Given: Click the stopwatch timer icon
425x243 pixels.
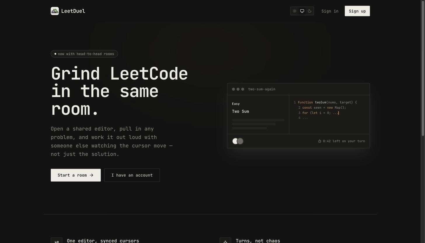Looking at the screenshot, I should click(320, 141).
